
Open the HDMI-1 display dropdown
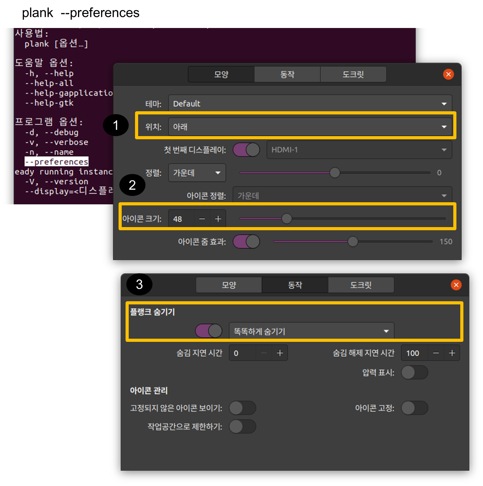point(359,150)
